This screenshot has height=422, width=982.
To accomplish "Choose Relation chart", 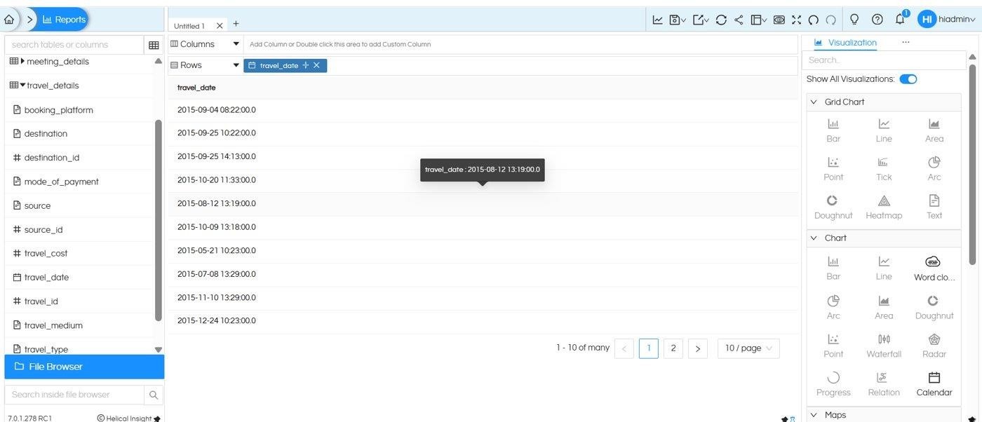I will (884, 384).
